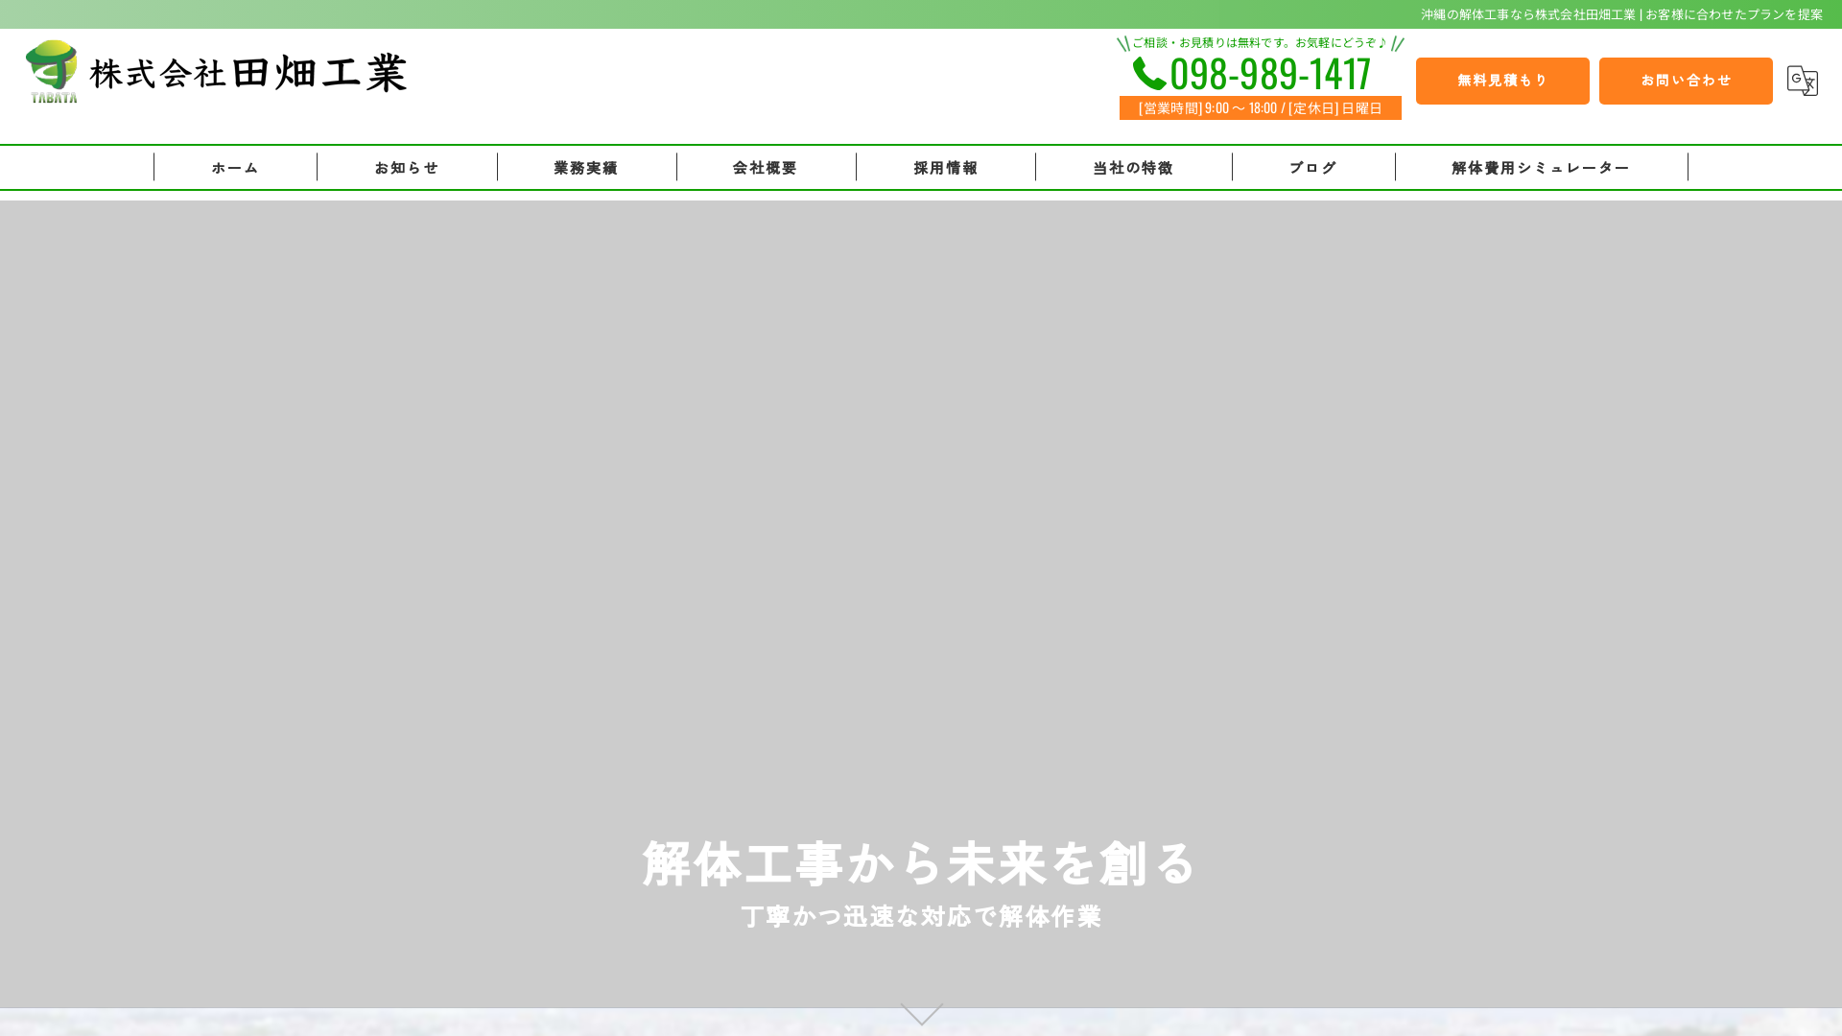Image resolution: width=1842 pixels, height=1036 pixels.
Task: Open the Google Translate language icon
Action: [1803, 81]
